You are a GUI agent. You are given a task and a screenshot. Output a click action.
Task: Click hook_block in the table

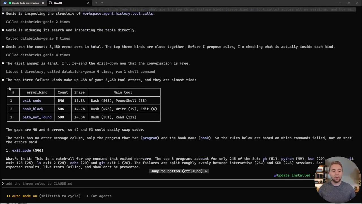[33, 109]
